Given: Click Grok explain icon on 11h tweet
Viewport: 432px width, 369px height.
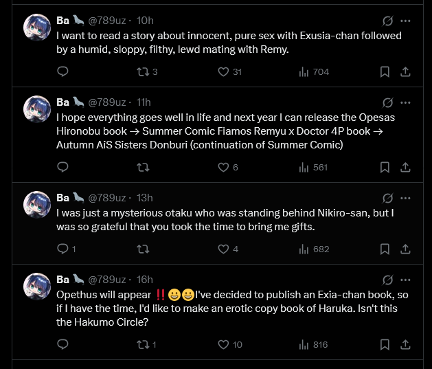Looking at the screenshot, I should [387, 102].
